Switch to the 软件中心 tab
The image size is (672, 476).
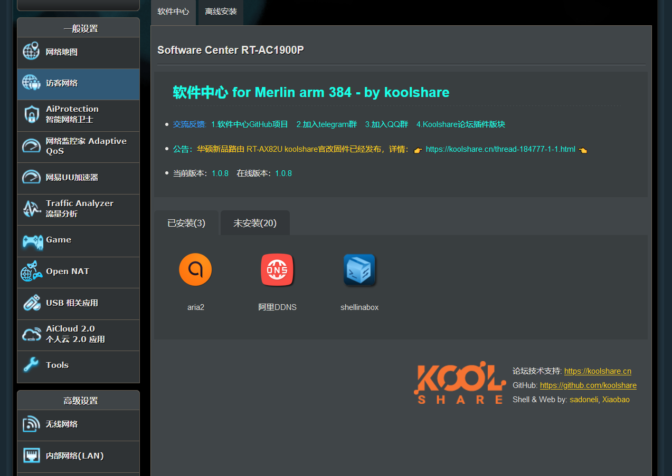173,12
